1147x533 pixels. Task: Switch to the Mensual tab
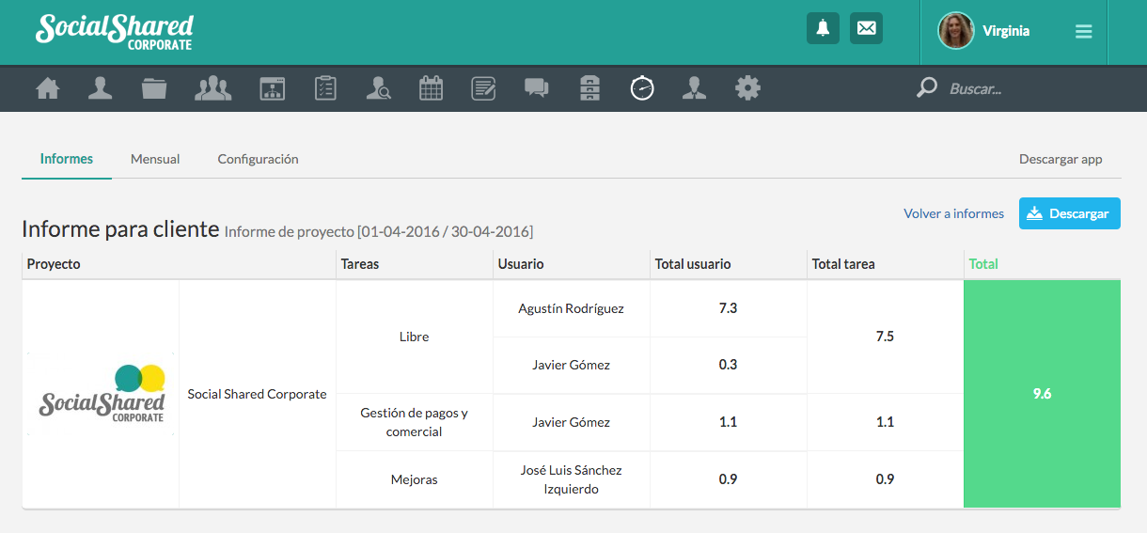(155, 159)
